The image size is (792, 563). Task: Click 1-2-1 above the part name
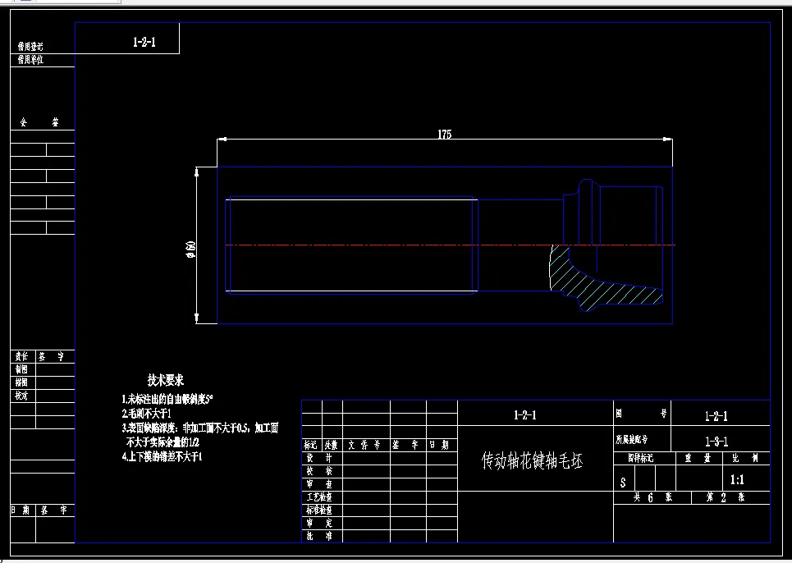525,415
